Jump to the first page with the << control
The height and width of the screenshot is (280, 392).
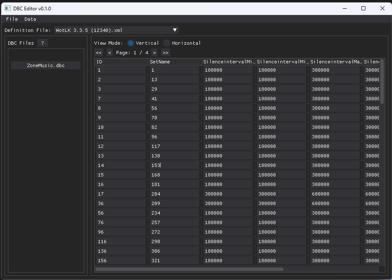point(98,53)
